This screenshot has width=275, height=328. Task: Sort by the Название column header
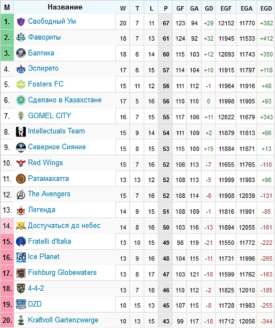click(65, 8)
